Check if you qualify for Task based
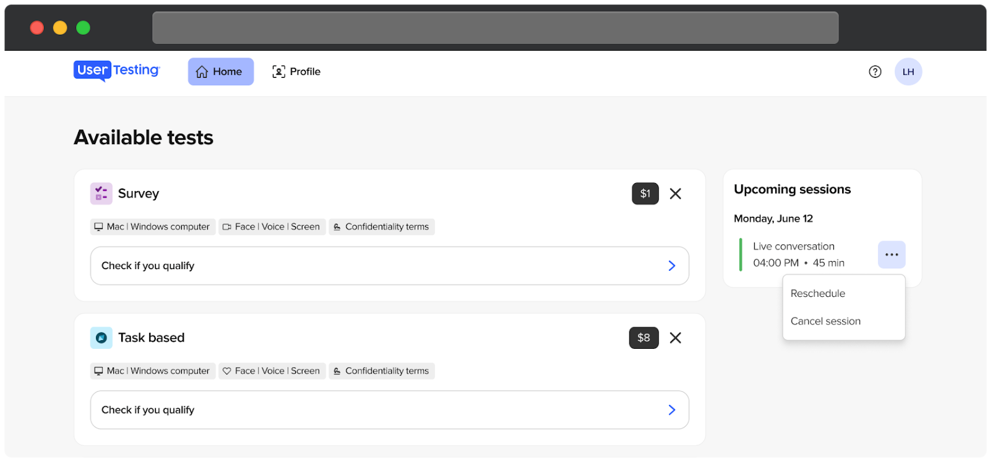The width and height of the screenshot is (990, 462). pyautogui.click(x=390, y=410)
